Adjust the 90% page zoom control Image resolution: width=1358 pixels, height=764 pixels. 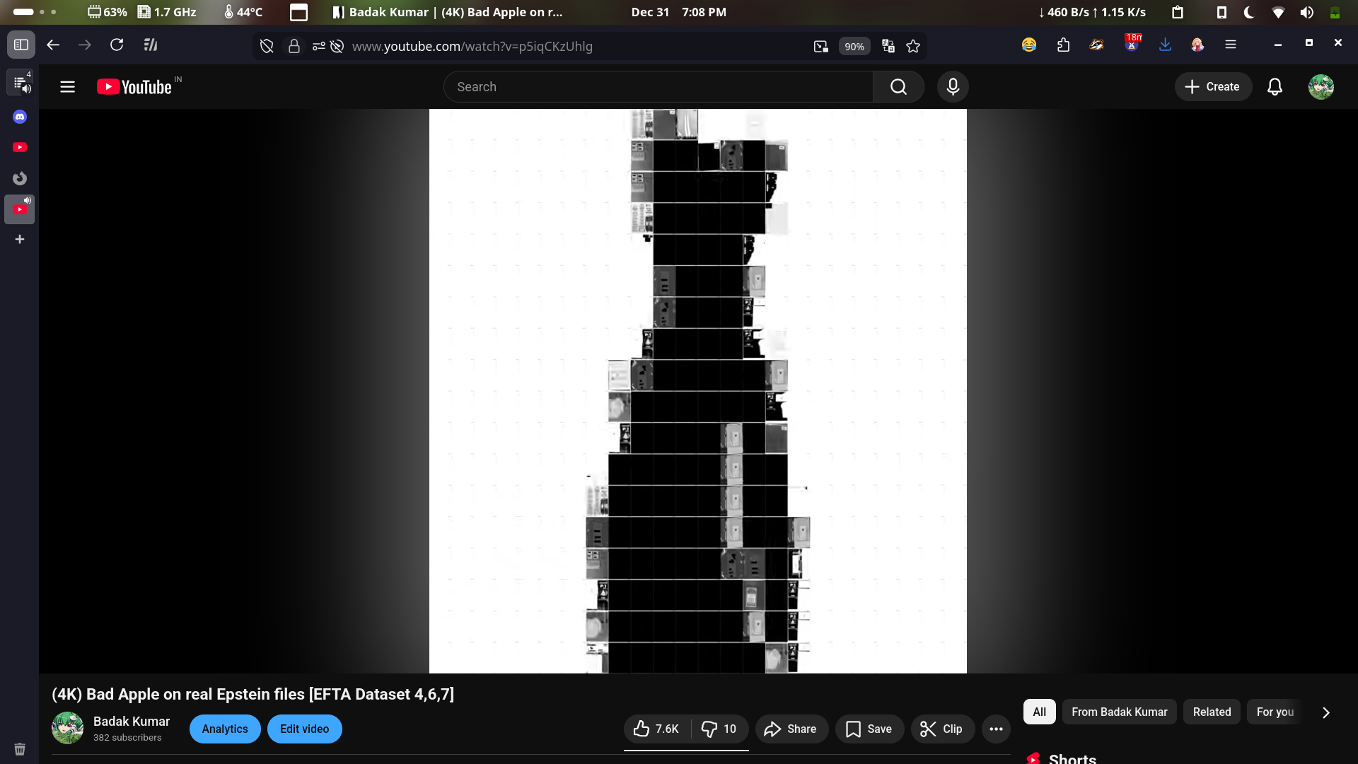click(854, 46)
